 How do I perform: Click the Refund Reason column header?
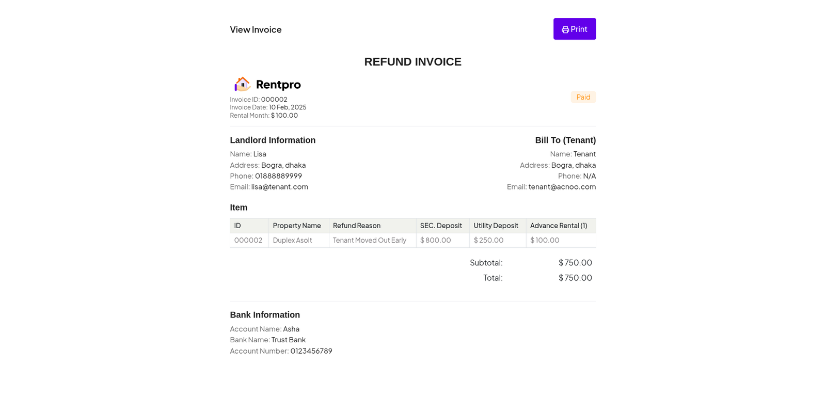pos(357,226)
